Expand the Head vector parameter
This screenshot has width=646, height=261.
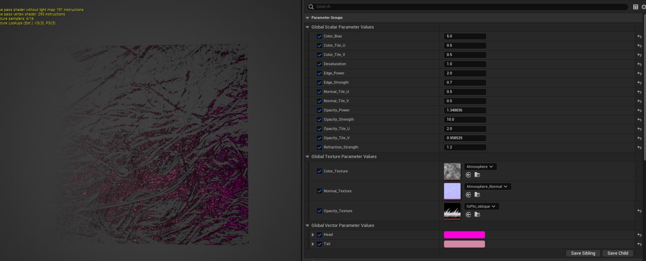coord(313,235)
